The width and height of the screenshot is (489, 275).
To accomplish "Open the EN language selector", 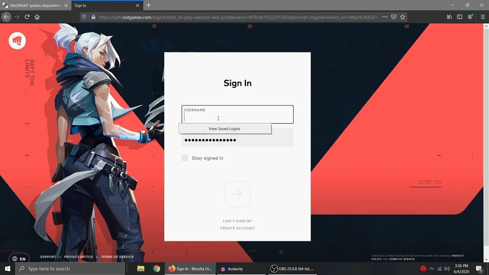I will [x=19, y=259].
